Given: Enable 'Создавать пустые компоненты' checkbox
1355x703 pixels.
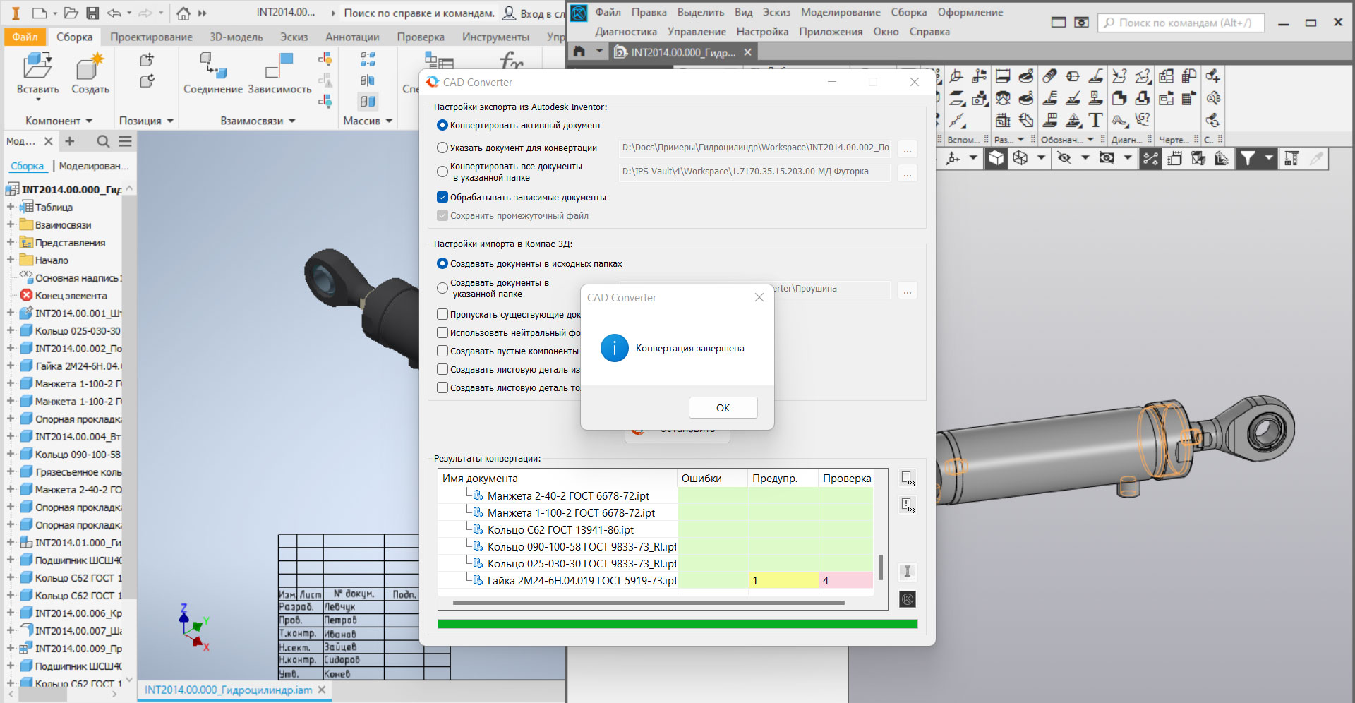Looking at the screenshot, I should [442, 351].
